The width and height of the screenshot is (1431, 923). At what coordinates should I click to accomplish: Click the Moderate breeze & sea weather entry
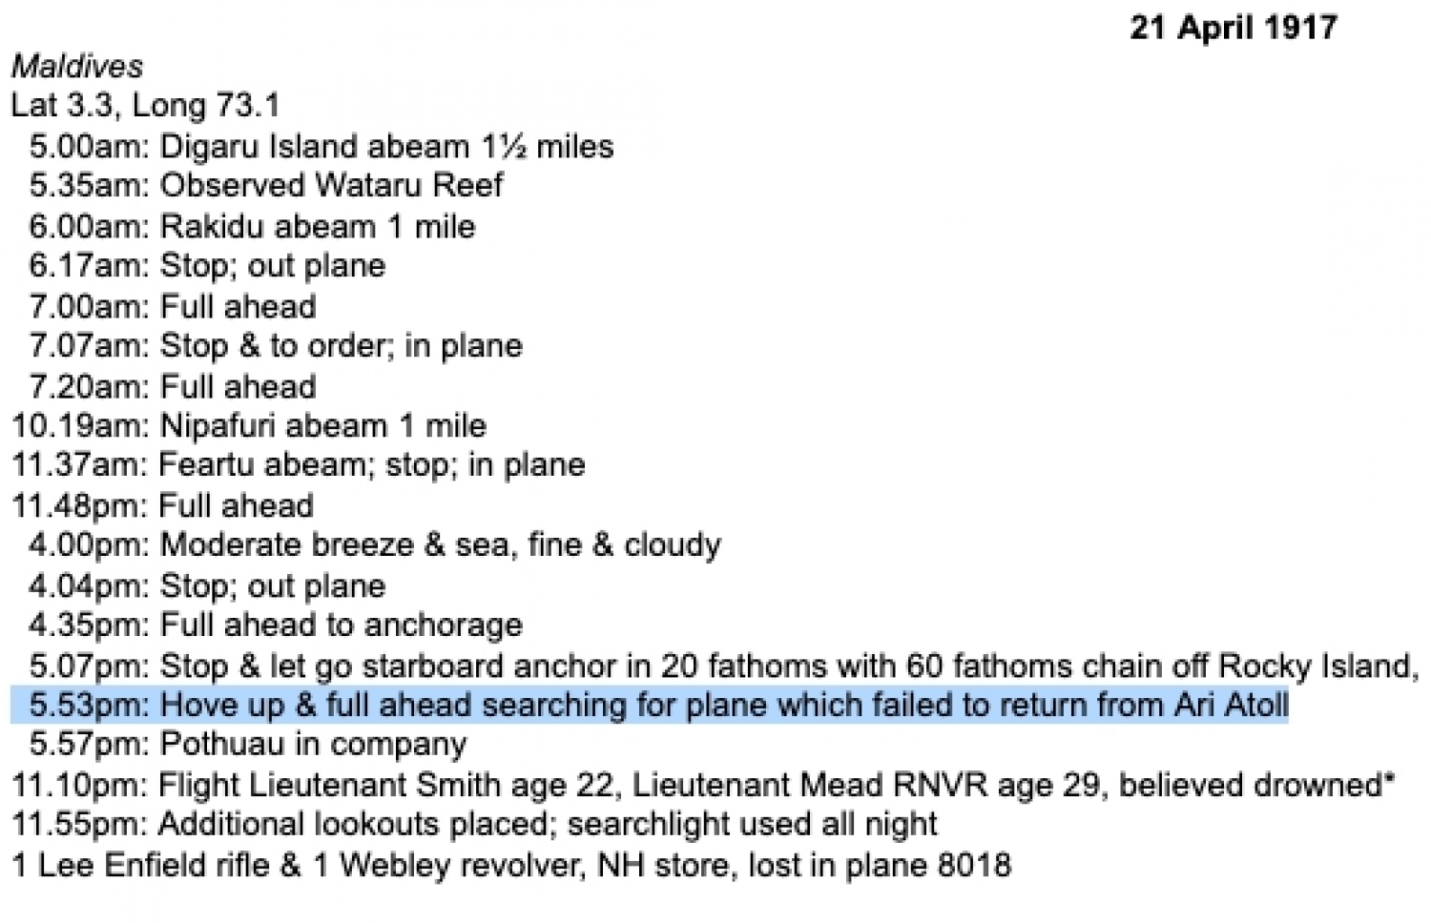[x=374, y=545]
